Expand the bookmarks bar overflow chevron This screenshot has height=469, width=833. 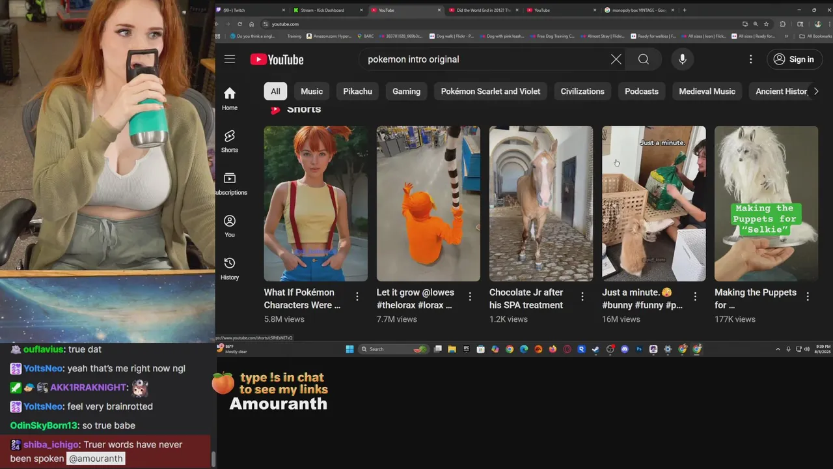coord(786,36)
